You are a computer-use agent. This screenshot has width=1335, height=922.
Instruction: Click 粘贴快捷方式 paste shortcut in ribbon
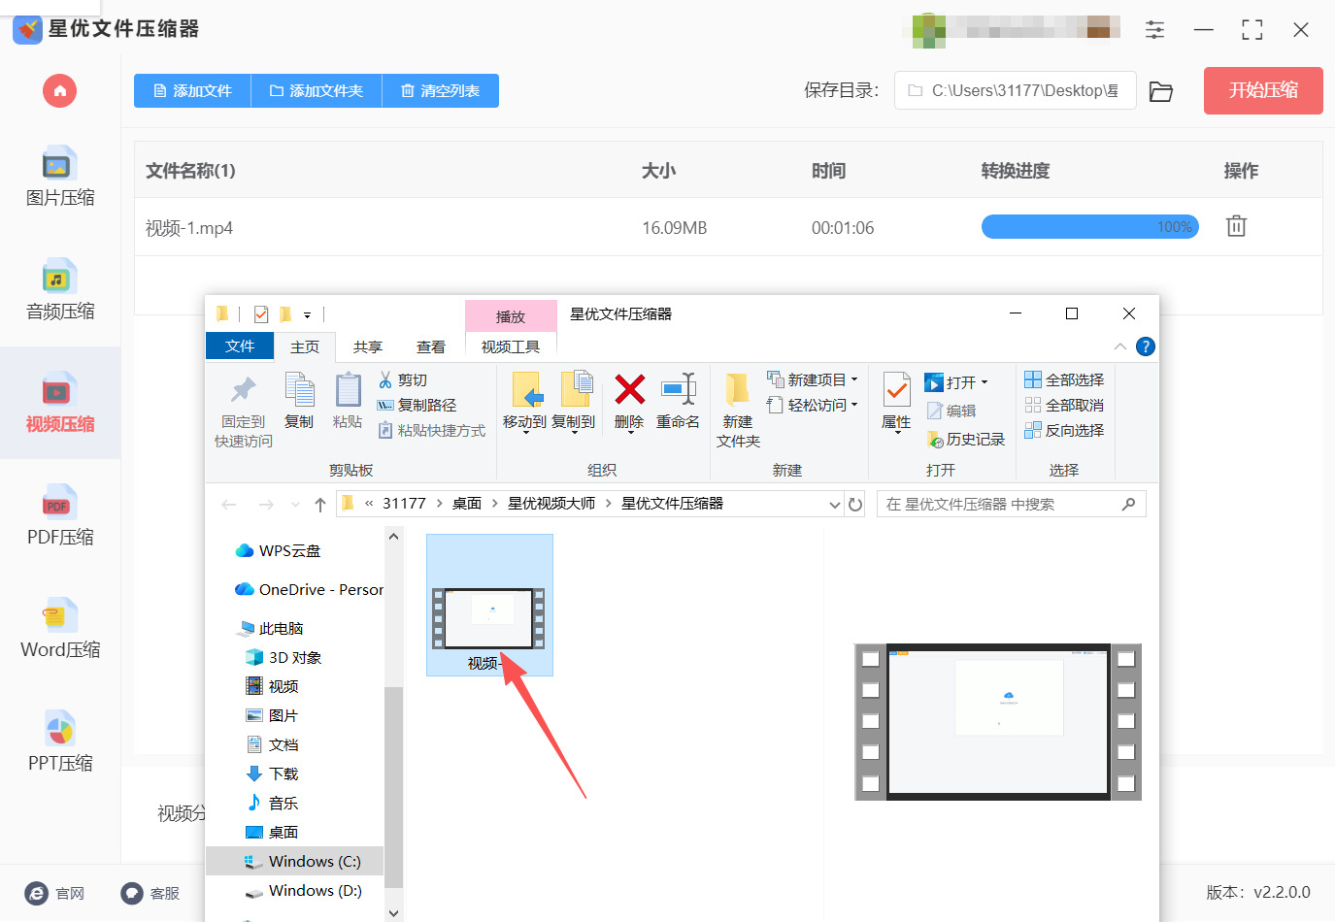(431, 431)
